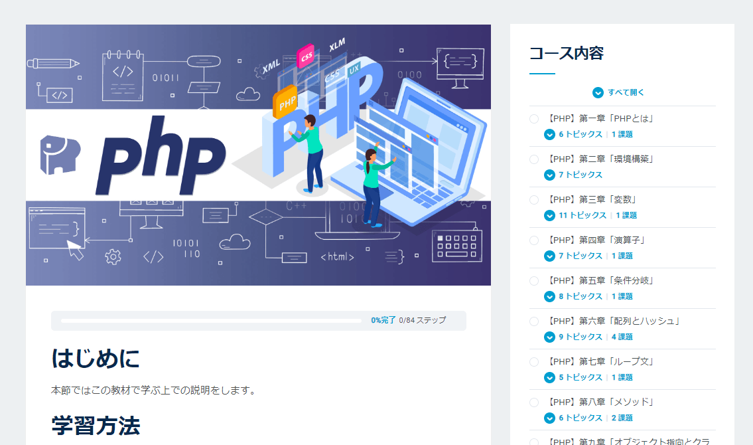Click the completion circle for 第二章「環境構築」
Screen dimensions: 753x445
(x=534, y=159)
